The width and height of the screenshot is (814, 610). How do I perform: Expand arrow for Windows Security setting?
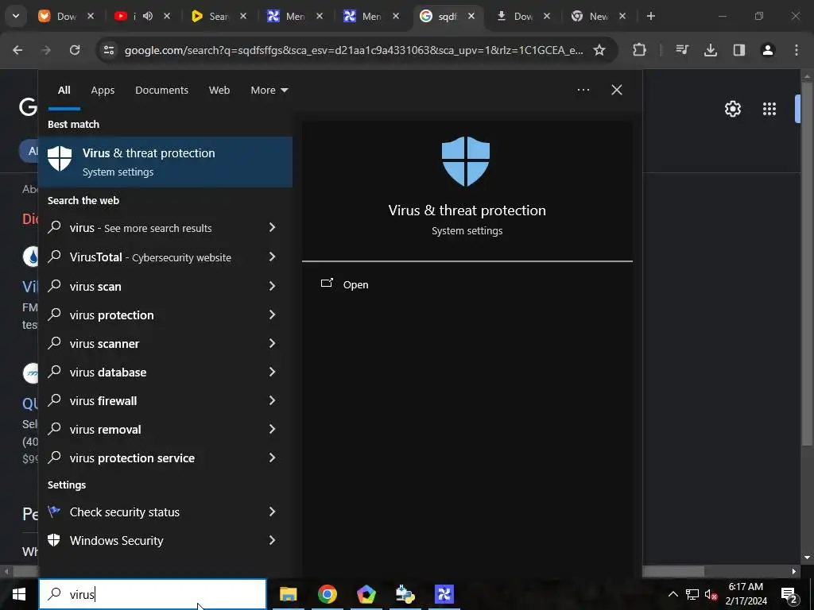(x=272, y=540)
